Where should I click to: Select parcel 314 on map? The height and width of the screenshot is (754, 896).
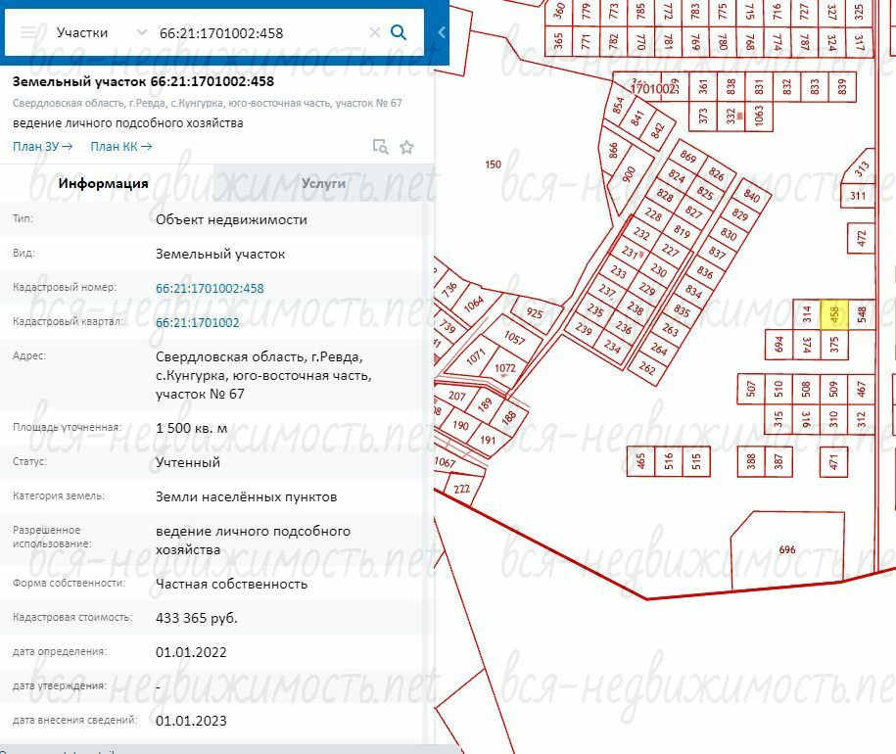pyautogui.click(x=807, y=314)
